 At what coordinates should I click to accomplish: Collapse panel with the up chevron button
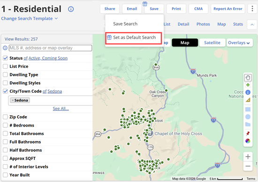point(252,24)
